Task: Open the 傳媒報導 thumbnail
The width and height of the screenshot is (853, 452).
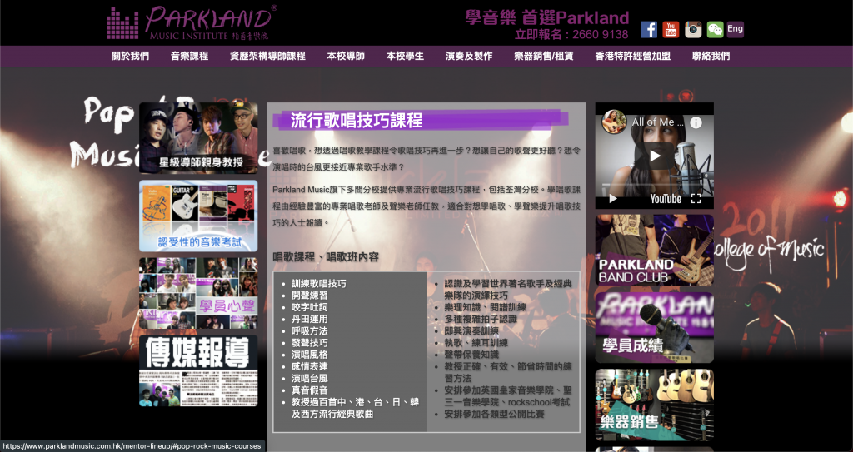Action: pos(198,370)
